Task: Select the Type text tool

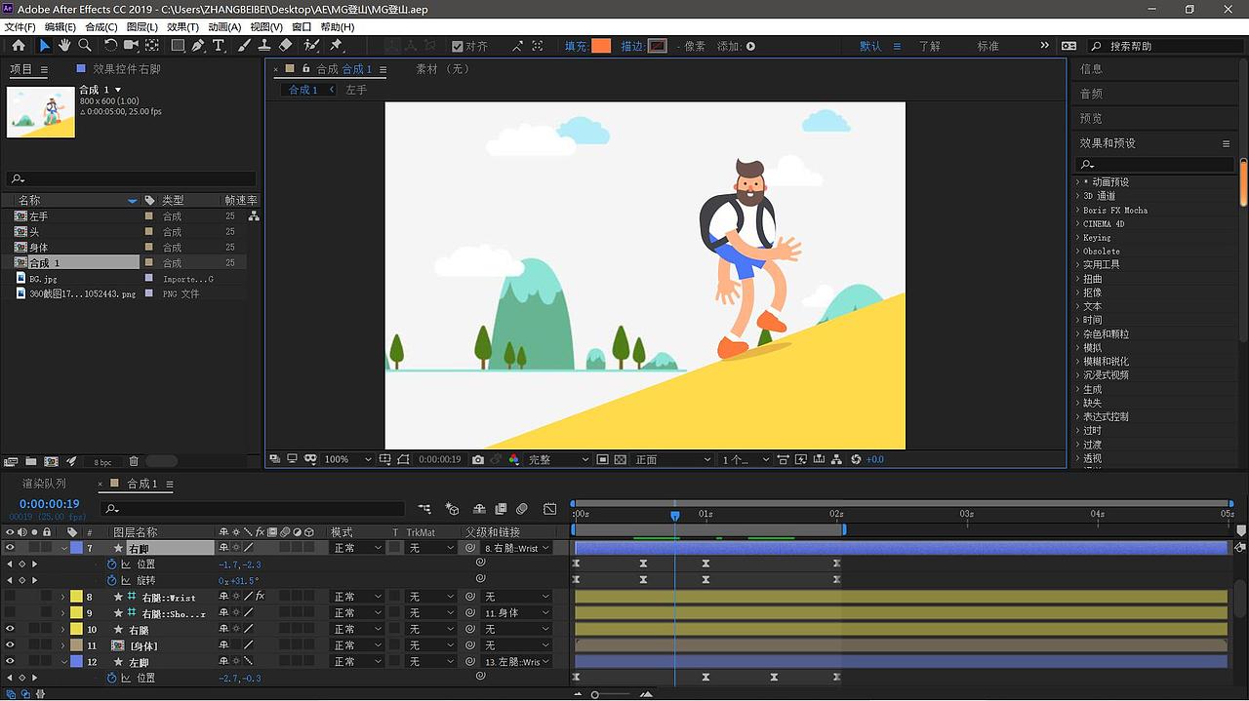Action: coord(218,46)
